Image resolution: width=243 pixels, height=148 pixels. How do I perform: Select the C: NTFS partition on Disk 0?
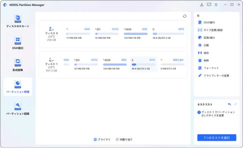(x=169, y=34)
